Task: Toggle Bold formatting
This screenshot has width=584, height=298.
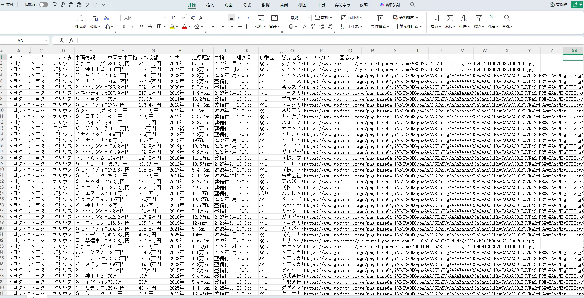Action: point(124,26)
